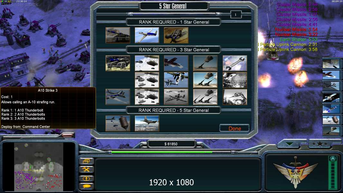Click the green power bar

point(162,152)
